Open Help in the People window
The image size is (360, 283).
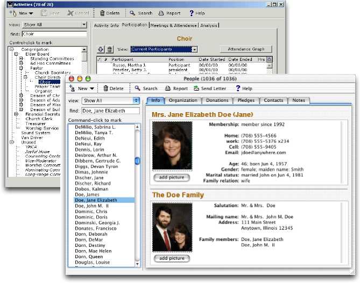coord(243,88)
